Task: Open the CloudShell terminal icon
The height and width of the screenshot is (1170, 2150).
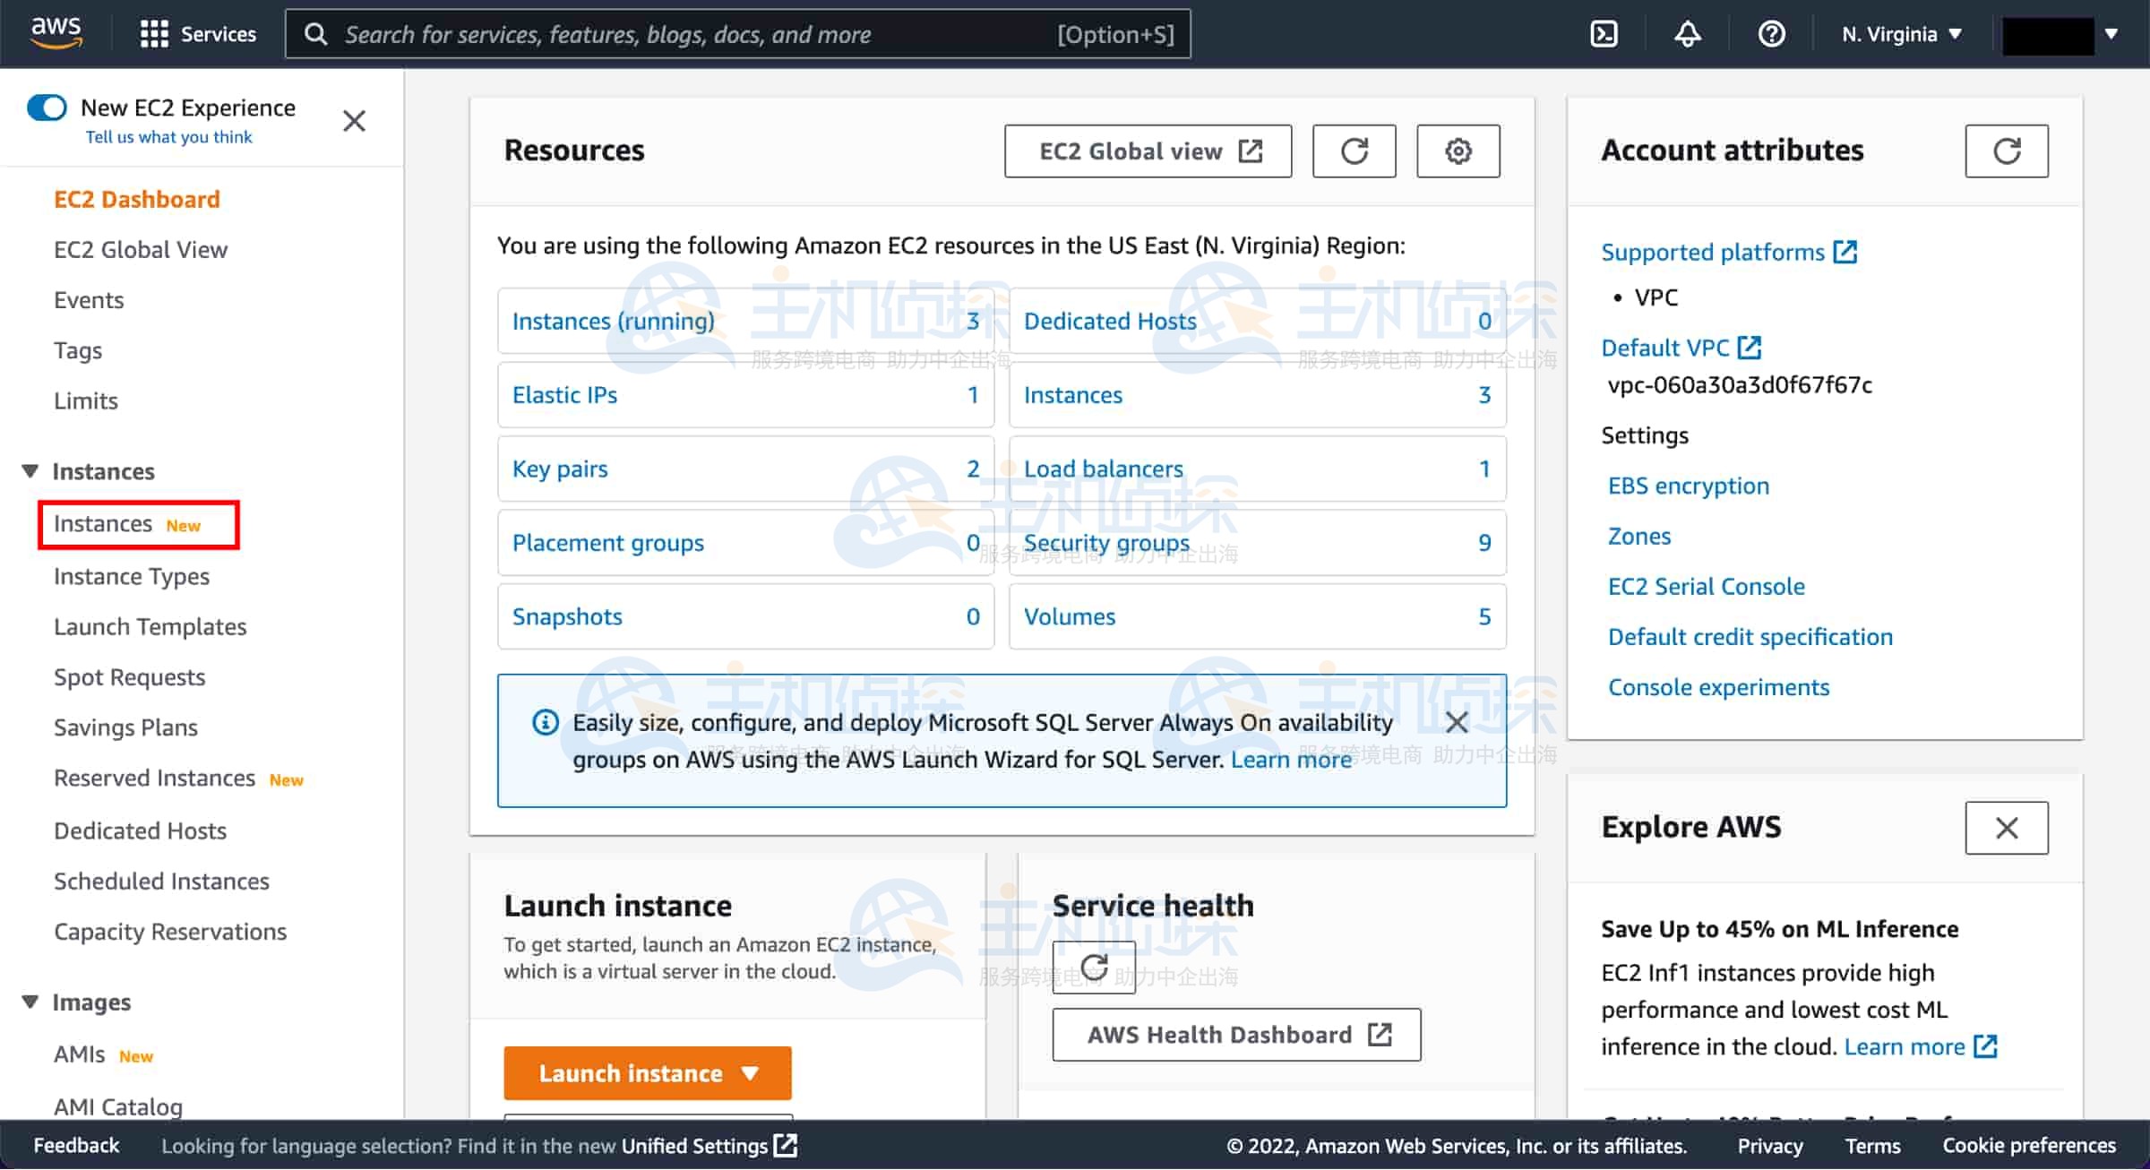Action: point(1604,34)
